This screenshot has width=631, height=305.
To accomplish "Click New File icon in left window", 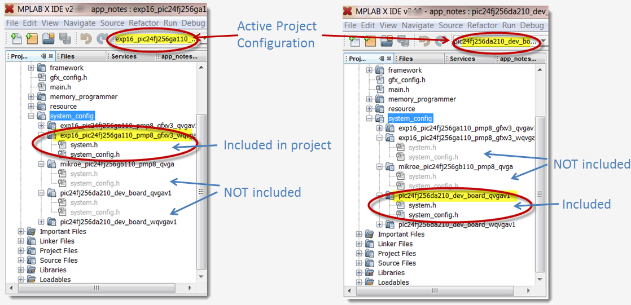I will (x=16, y=39).
